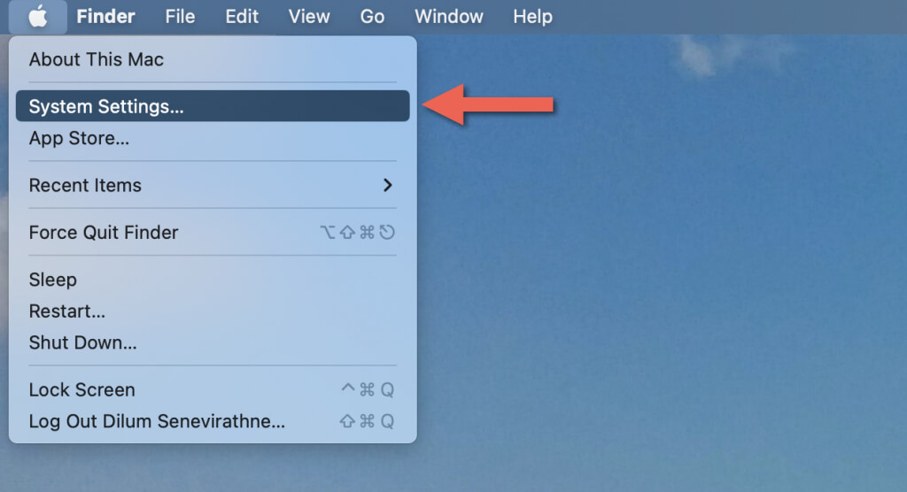The image size is (907, 492).
Task: Click the Recent Items chevron arrow
Action: click(x=387, y=186)
